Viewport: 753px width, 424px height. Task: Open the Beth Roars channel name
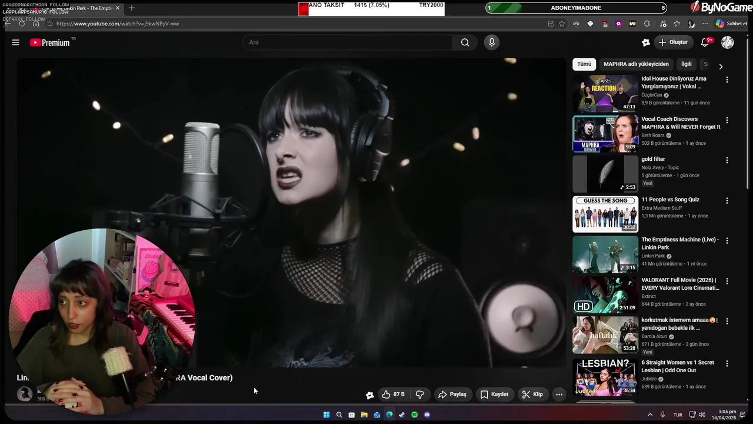(x=652, y=135)
